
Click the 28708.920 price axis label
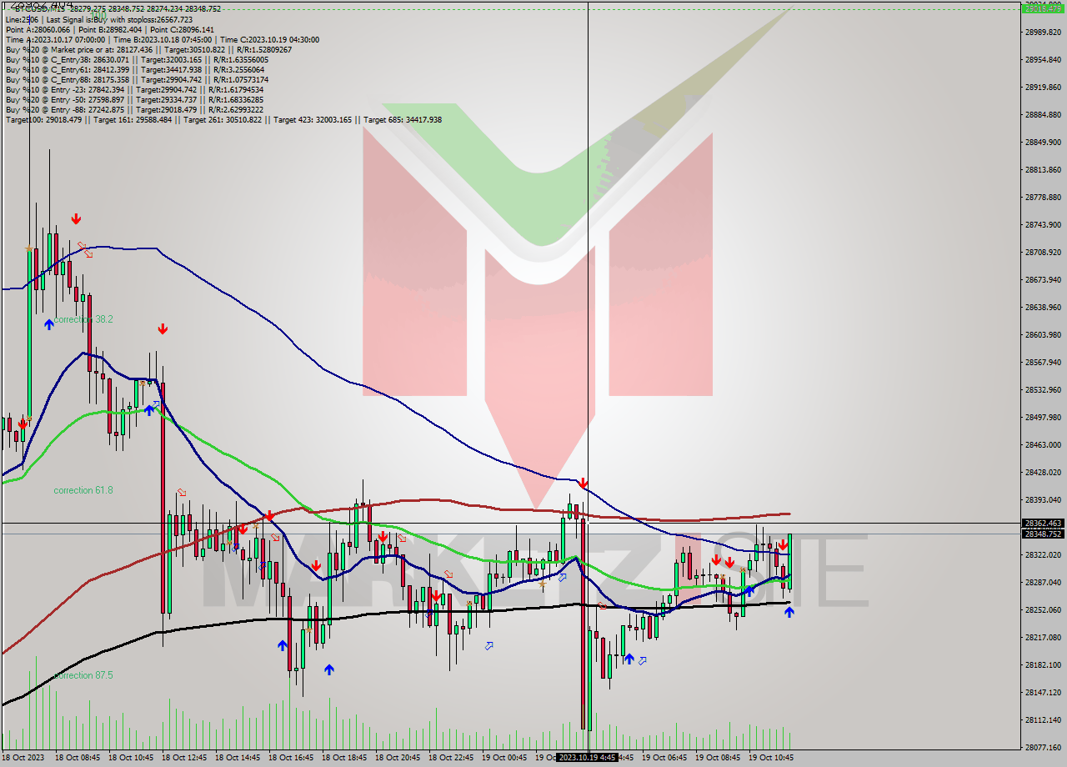click(1043, 252)
